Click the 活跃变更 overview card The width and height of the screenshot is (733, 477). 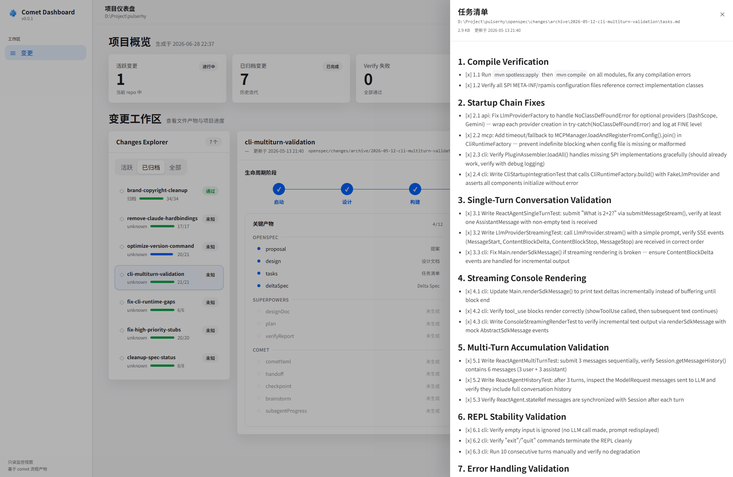pos(167,78)
